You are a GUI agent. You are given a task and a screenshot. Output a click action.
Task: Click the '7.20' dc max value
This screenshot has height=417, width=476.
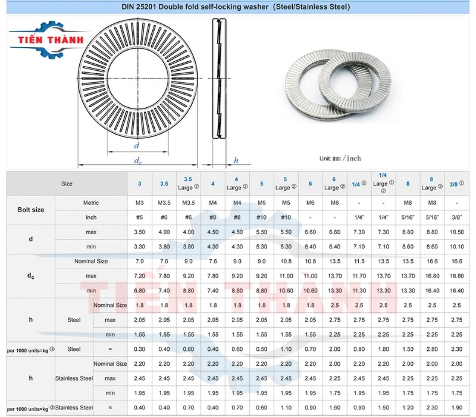point(140,276)
